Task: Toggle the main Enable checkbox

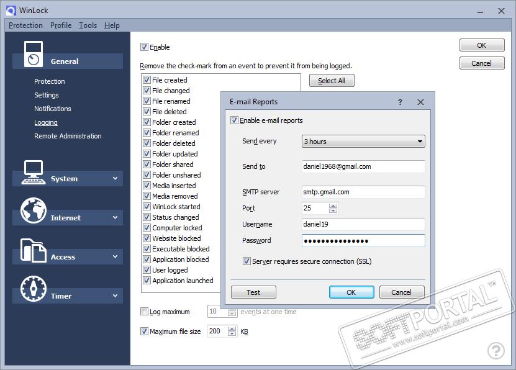Action: point(144,47)
